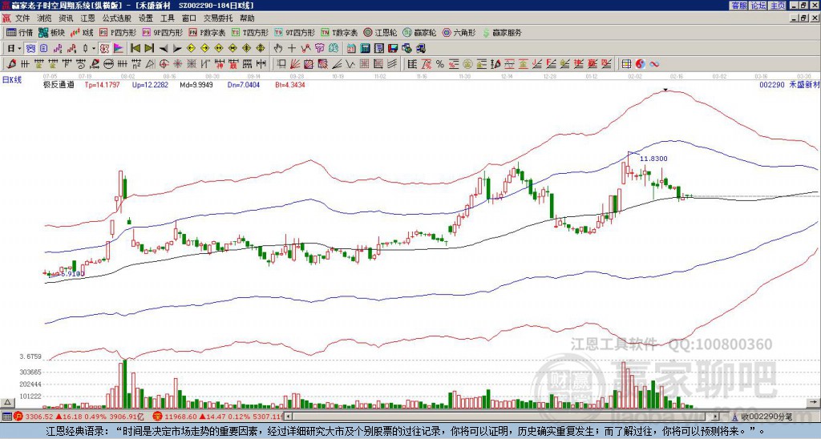
Task: Click the 11.8300 high price marker
Action: click(x=653, y=159)
